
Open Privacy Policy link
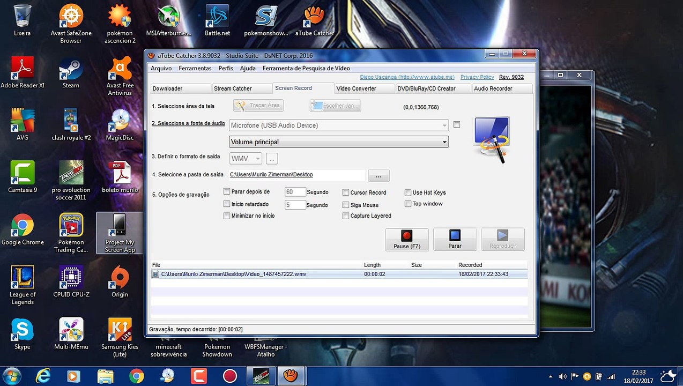pyautogui.click(x=477, y=77)
